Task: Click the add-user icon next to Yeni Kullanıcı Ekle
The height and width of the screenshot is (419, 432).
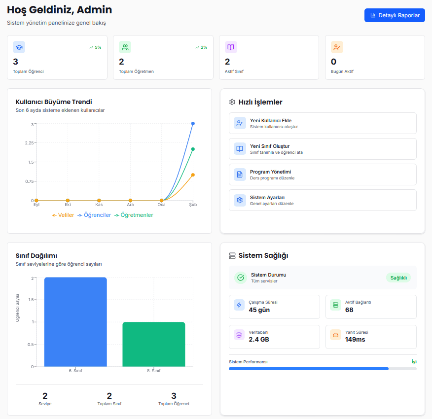Action: point(240,123)
